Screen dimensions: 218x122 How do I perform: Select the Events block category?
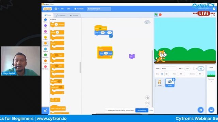pos(45,38)
